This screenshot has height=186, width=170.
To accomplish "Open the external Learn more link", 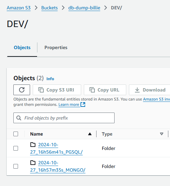I will (x=72, y=105).
